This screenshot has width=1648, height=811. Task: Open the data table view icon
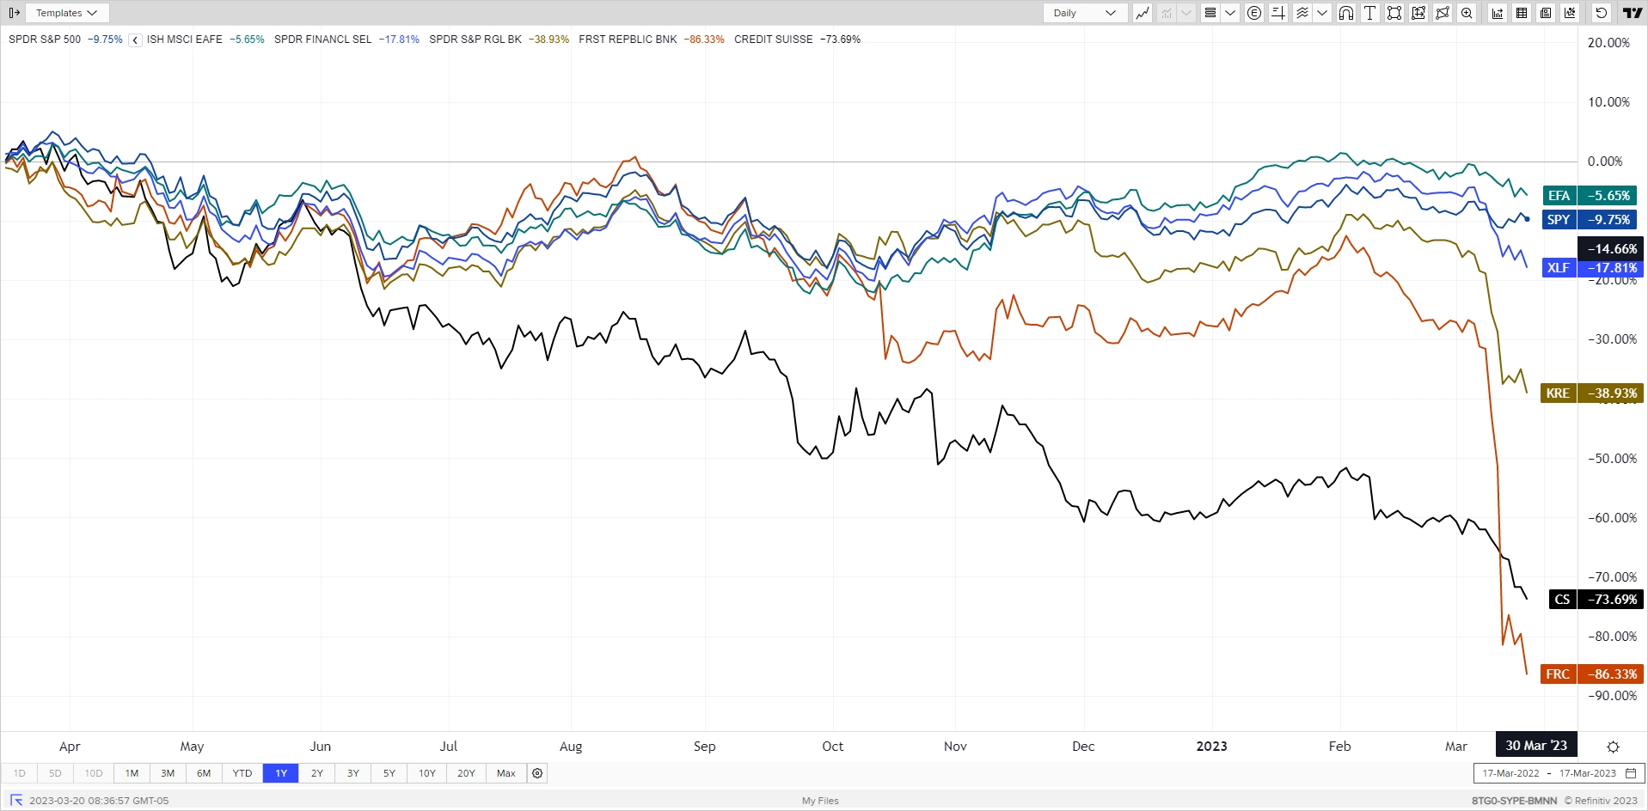(x=1522, y=13)
